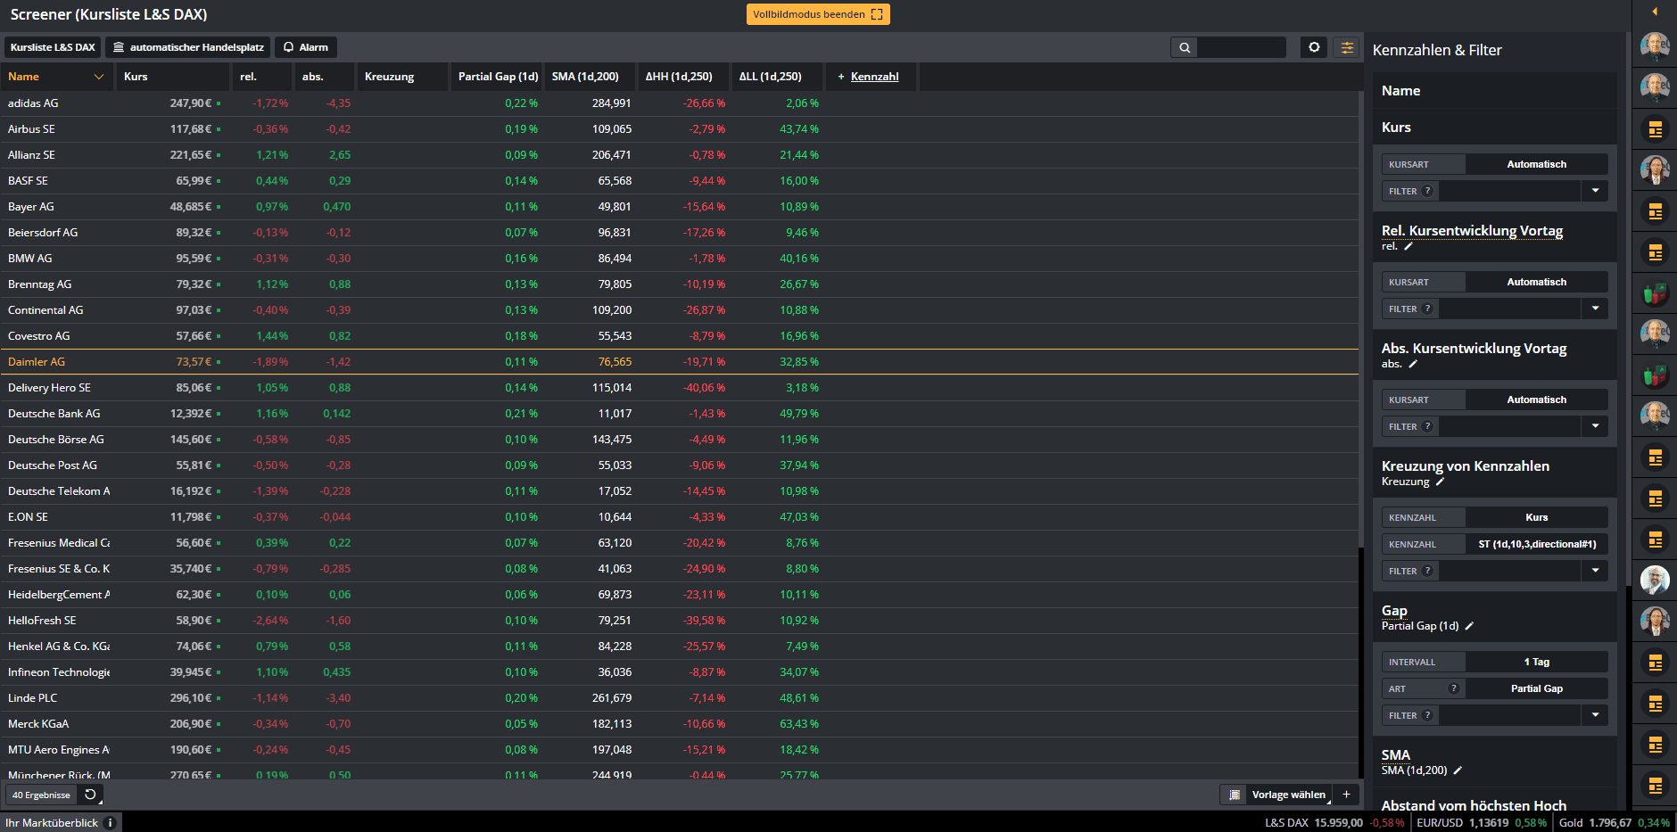Change second Kennzahl 'ST (1d,10,3,directional#1)'
The image size is (1677, 832).
[1536, 544]
